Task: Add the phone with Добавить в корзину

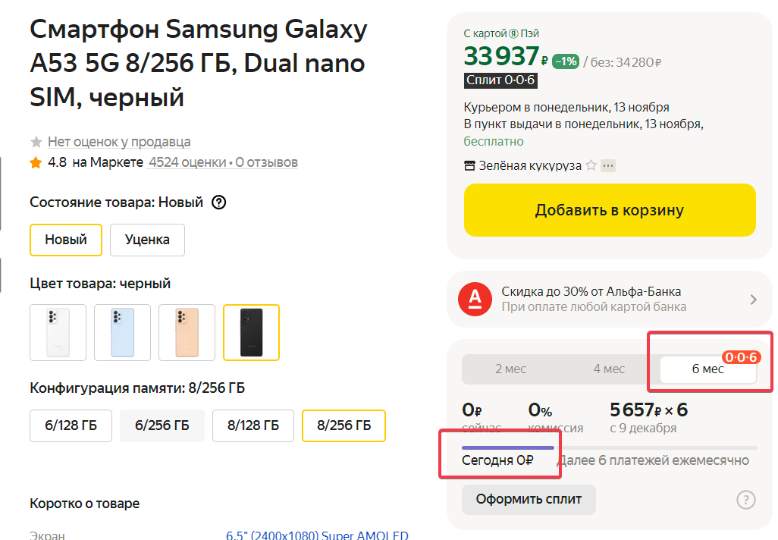Action: [x=610, y=210]
